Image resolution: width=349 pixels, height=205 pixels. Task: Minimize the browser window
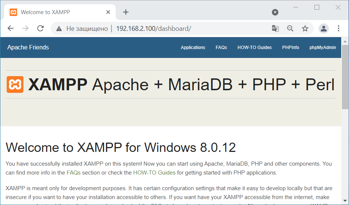(x=295, y=7)
